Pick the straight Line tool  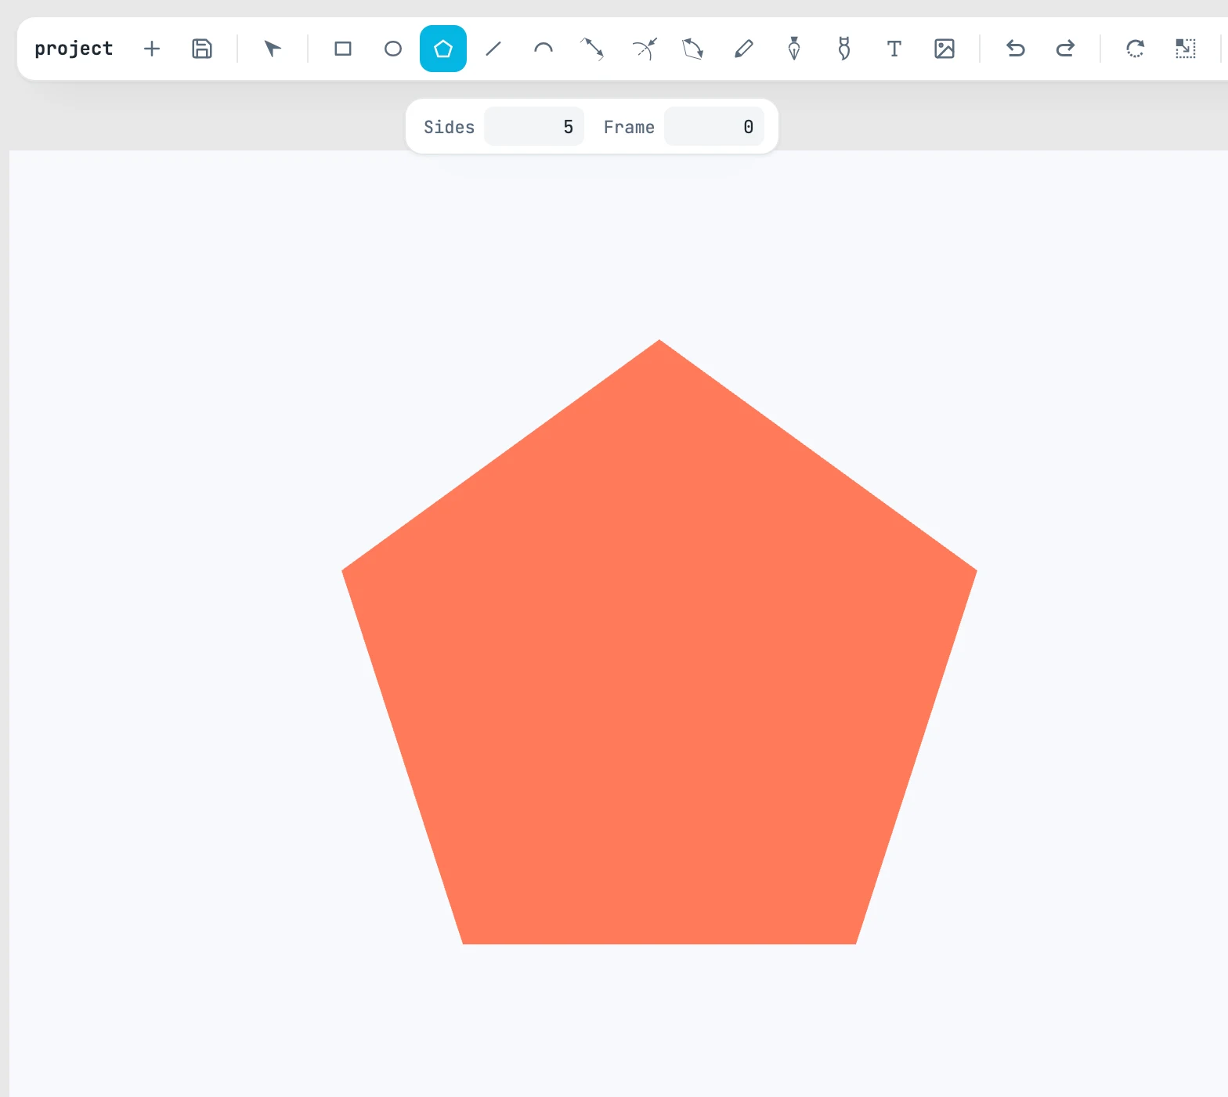pos(493,49)
